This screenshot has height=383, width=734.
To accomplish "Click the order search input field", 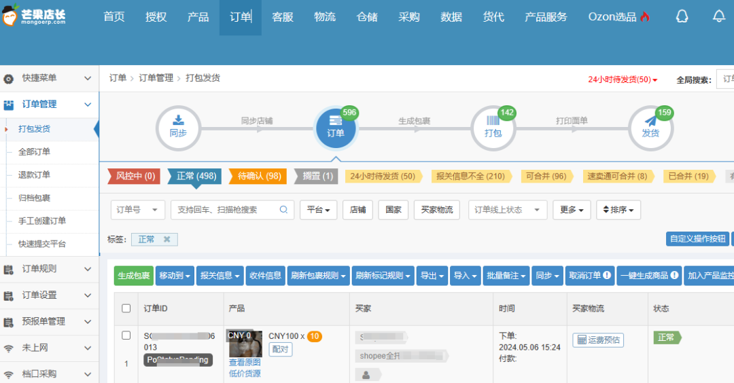I will 232,210.
